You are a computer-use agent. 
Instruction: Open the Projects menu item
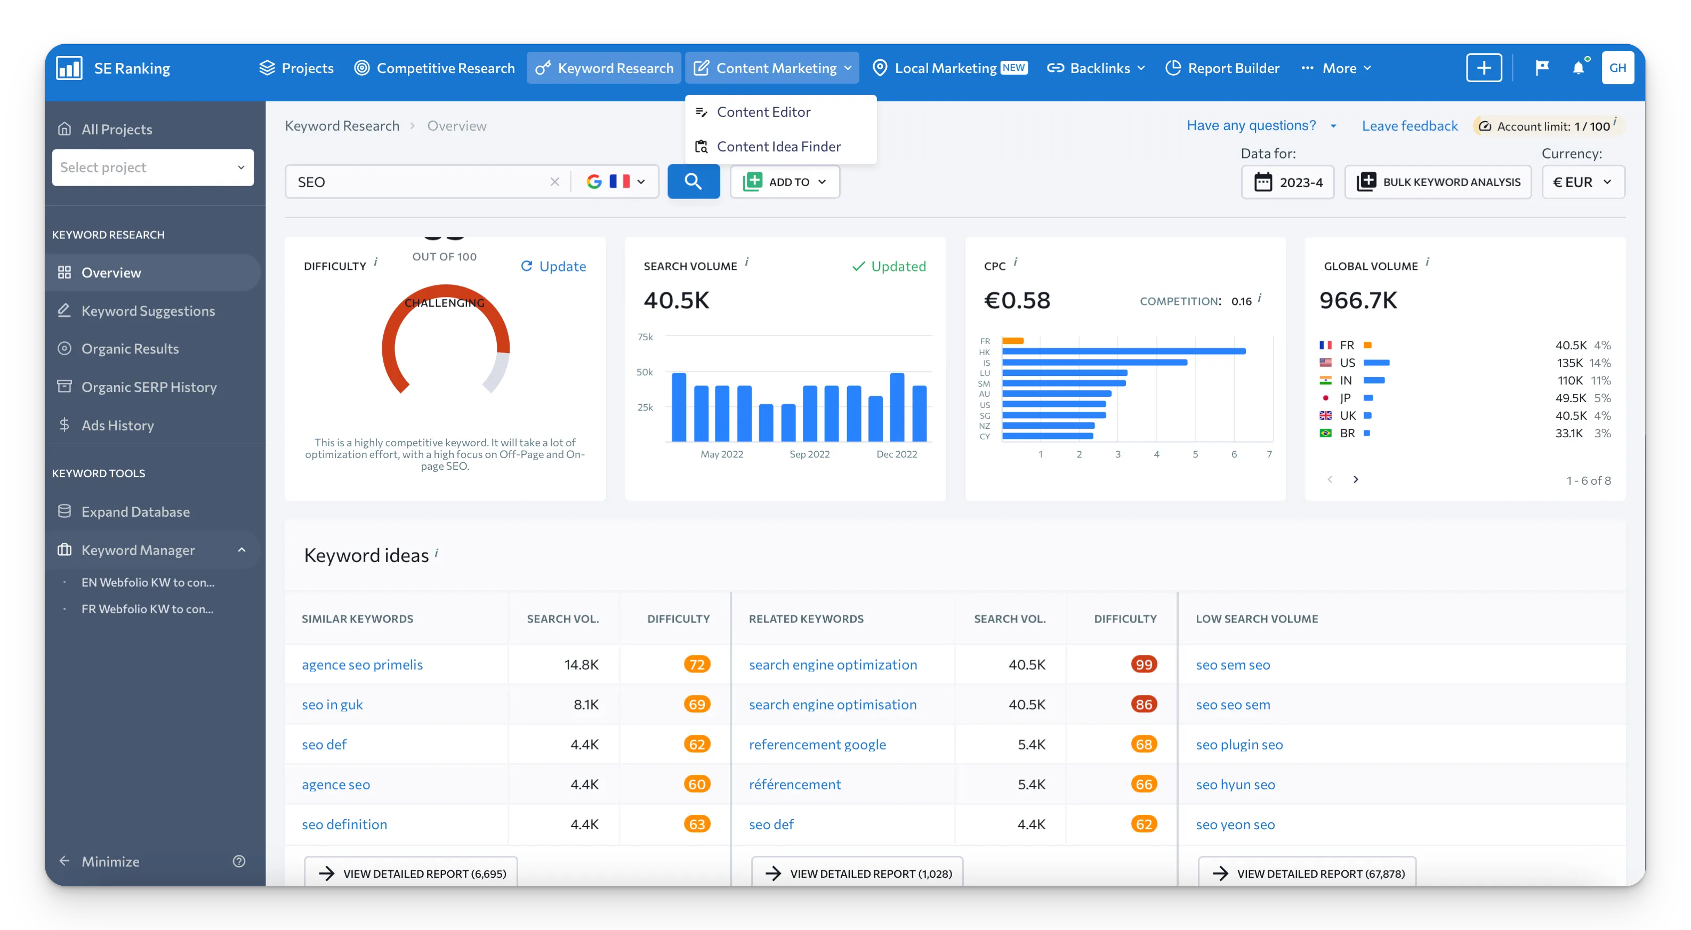point(296,68)
